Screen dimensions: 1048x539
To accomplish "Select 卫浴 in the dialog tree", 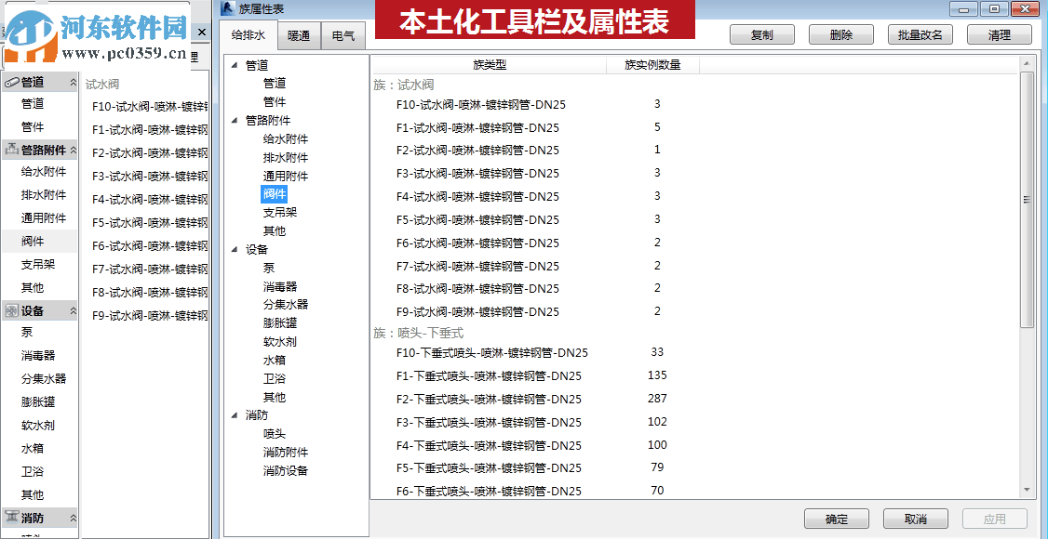I will click(x=275, y=378).
